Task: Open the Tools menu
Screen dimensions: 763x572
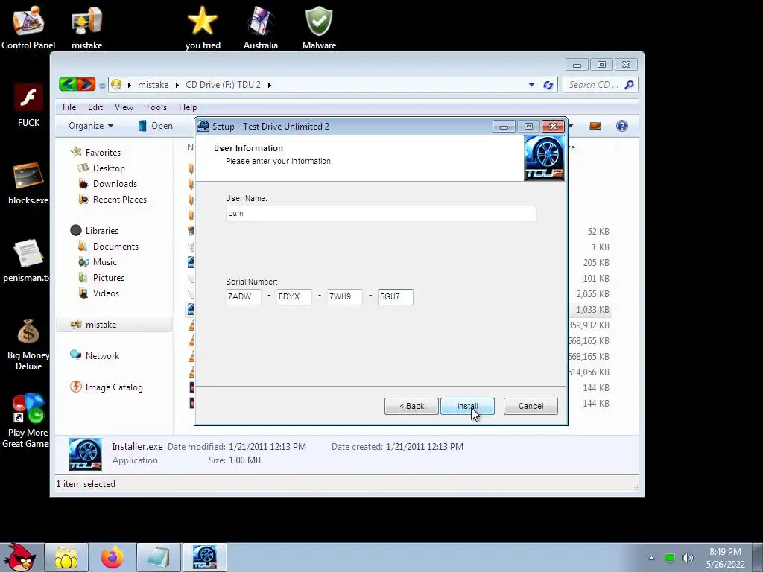Action: [x=156, y=107]
